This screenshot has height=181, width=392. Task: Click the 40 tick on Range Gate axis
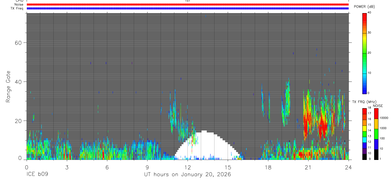[x=19, y=82]
